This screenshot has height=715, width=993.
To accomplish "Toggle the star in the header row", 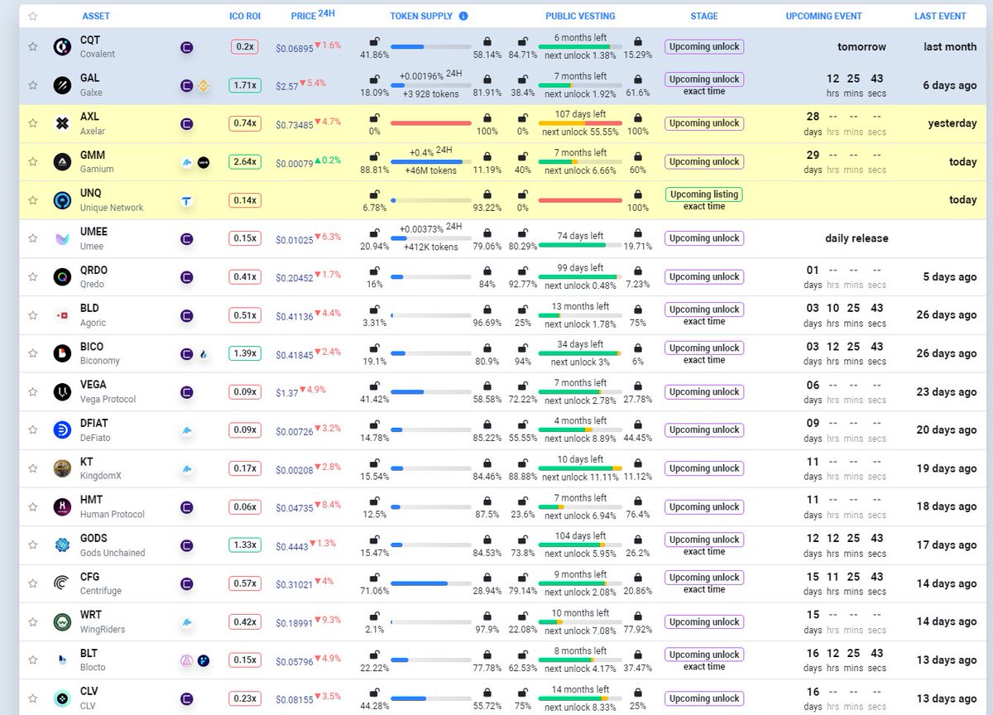I will 33,16.
